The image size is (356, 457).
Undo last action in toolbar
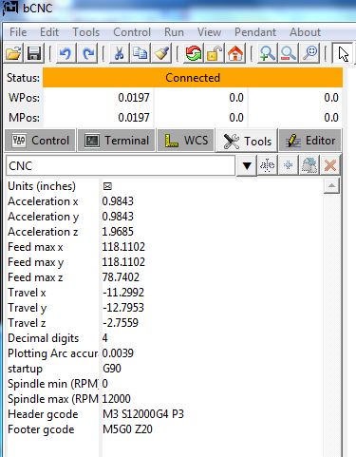pos(66,53)
